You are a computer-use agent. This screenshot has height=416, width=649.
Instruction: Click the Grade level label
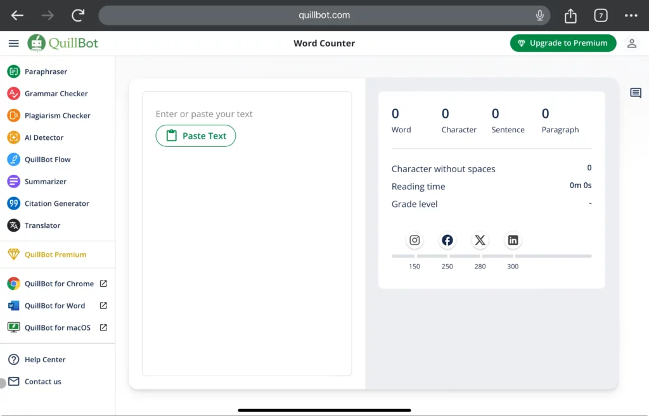coord(414,204)
